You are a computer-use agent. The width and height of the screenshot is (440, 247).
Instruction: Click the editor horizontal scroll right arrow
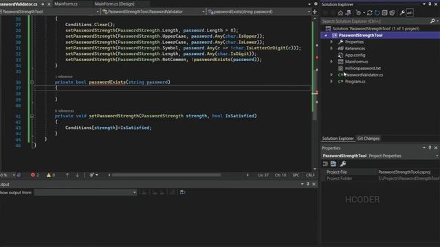247,175
